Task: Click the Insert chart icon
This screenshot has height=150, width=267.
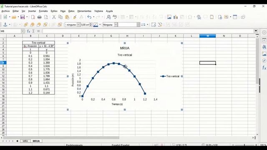Action: [x=176, y=17]
